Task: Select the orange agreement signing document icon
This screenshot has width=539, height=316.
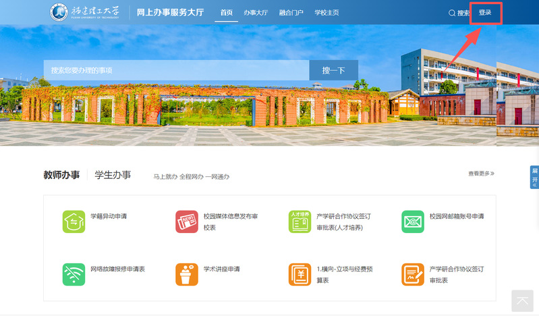Action: point(413,274)
